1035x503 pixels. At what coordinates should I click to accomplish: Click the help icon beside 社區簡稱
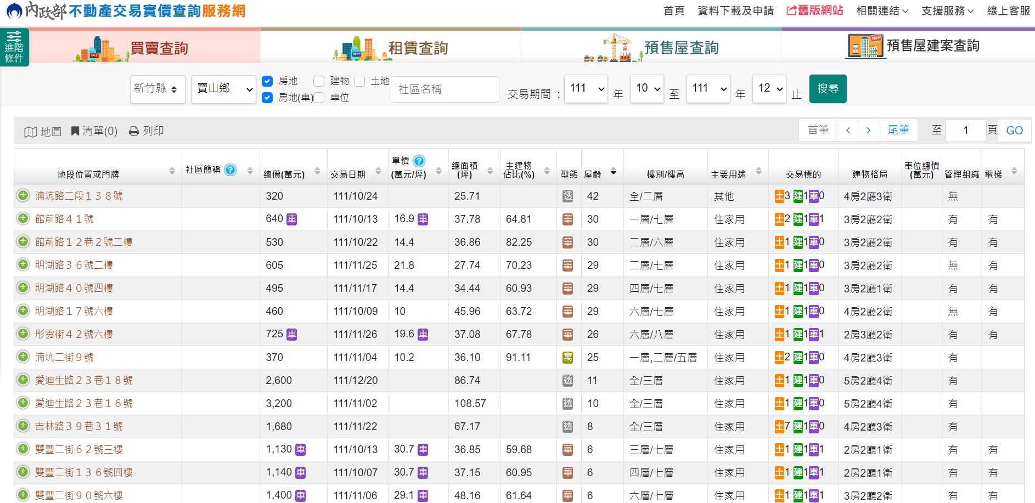(230, 169)
